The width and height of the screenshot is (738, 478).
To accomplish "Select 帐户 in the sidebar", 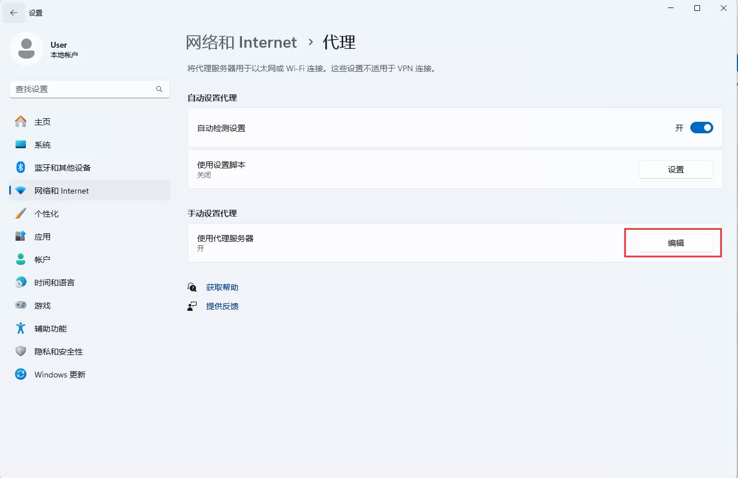I will click(x=41, y=259).
